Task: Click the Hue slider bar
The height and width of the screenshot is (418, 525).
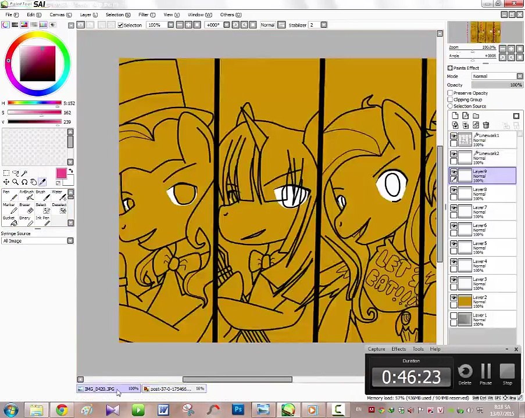Action: tap(34, 103)
